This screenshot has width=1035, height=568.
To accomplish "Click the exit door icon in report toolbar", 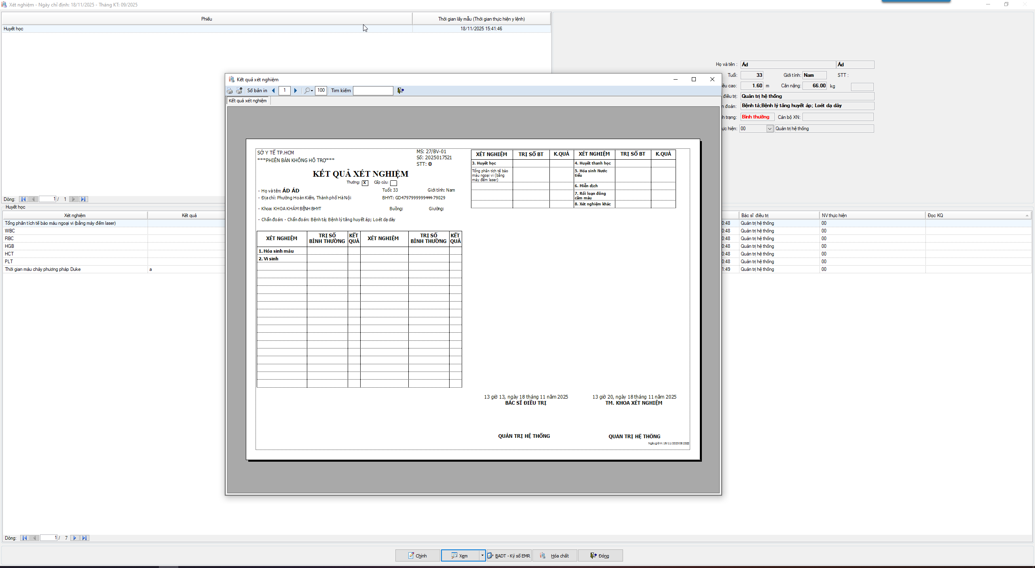I will point(400,91).
